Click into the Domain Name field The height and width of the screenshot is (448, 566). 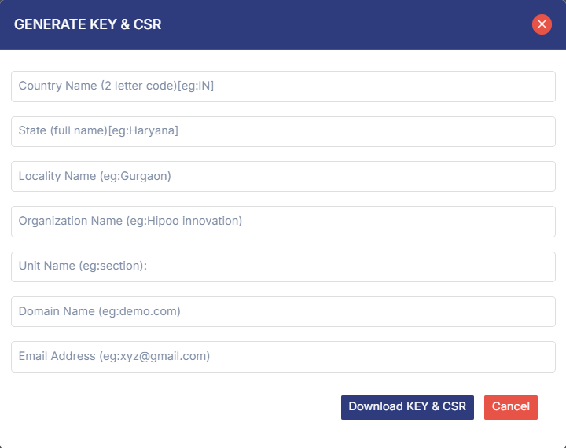tap(283, 312)
